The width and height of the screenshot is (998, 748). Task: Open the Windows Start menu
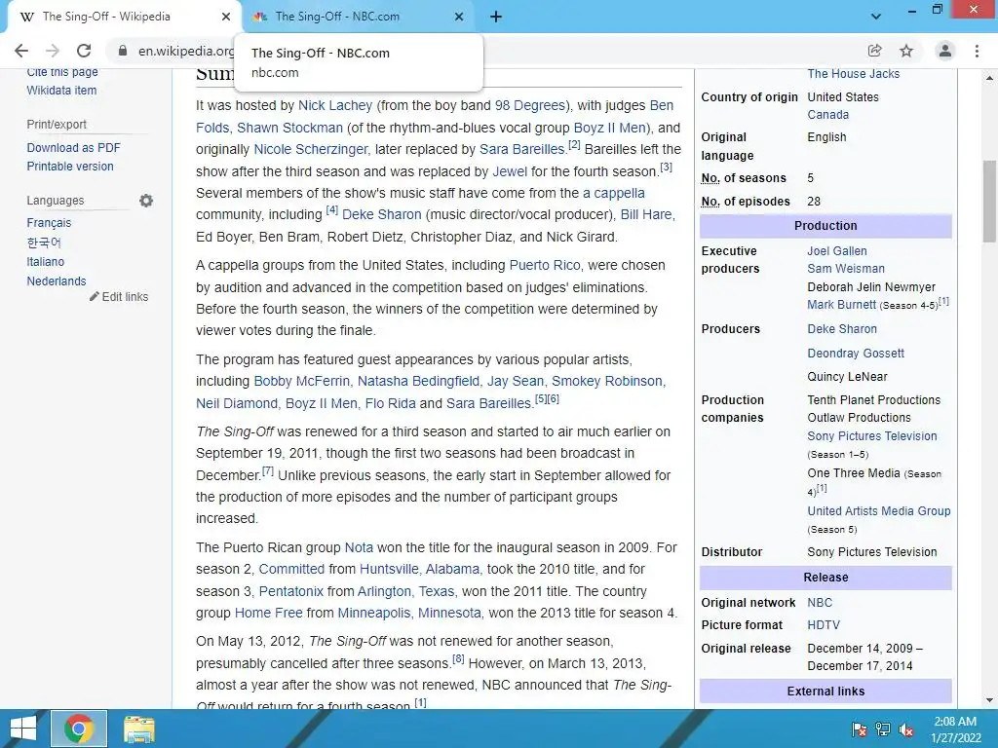coord(23,729)
